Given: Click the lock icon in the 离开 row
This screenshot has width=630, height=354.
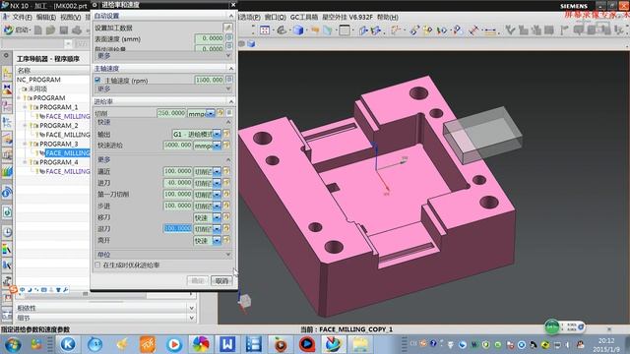Looking at the screenshot, I should pyautogui.click(x=226, y=240).
